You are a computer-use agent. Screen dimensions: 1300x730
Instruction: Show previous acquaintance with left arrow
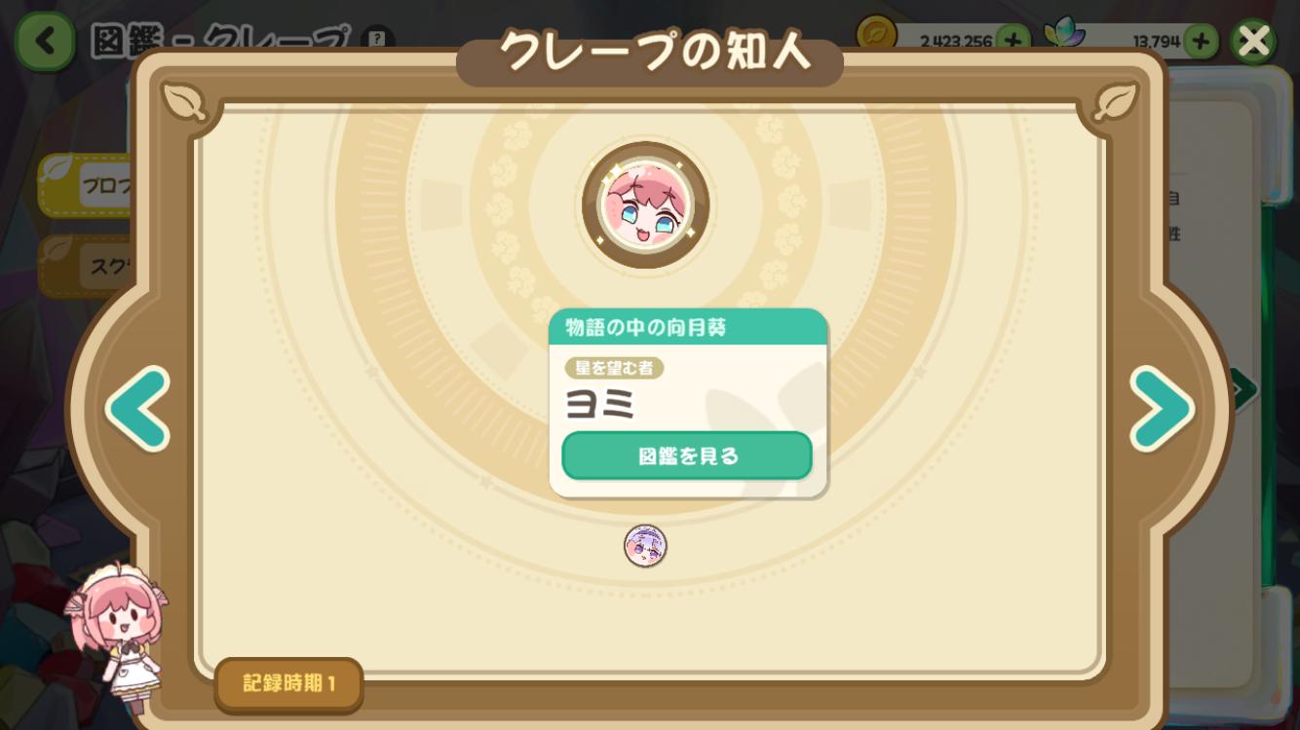[138, 409]
